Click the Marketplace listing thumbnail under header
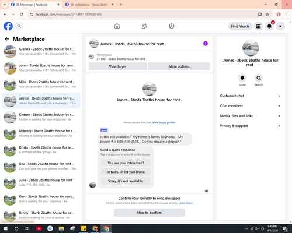This screenshot has width=292, height=233. coord(91,57)
